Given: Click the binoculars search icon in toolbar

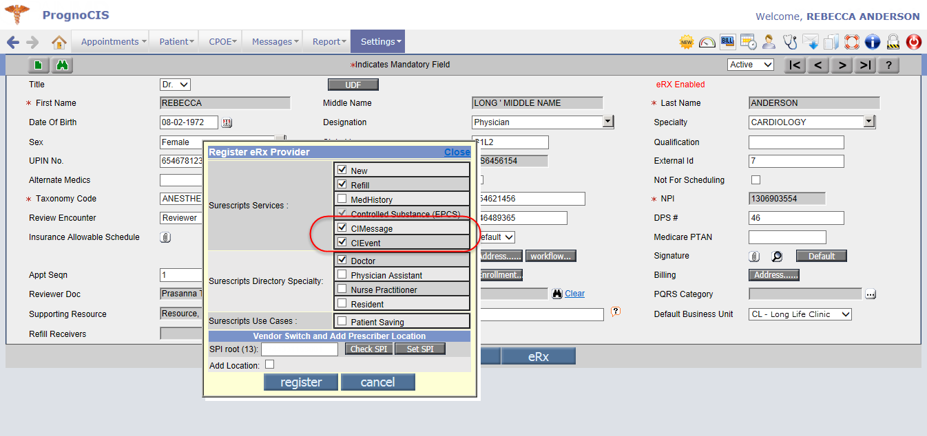Looking at the screenshot, I should pos(62,65).
